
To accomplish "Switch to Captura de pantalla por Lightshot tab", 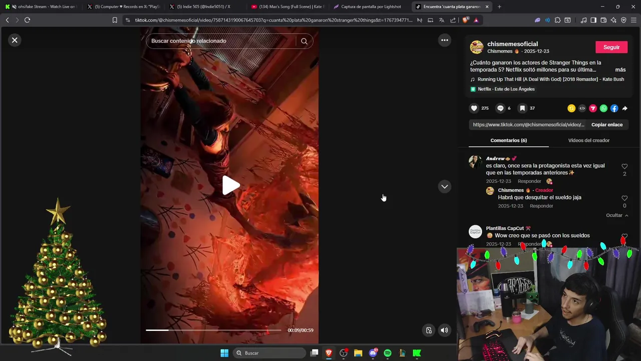I will pos(370,7).
